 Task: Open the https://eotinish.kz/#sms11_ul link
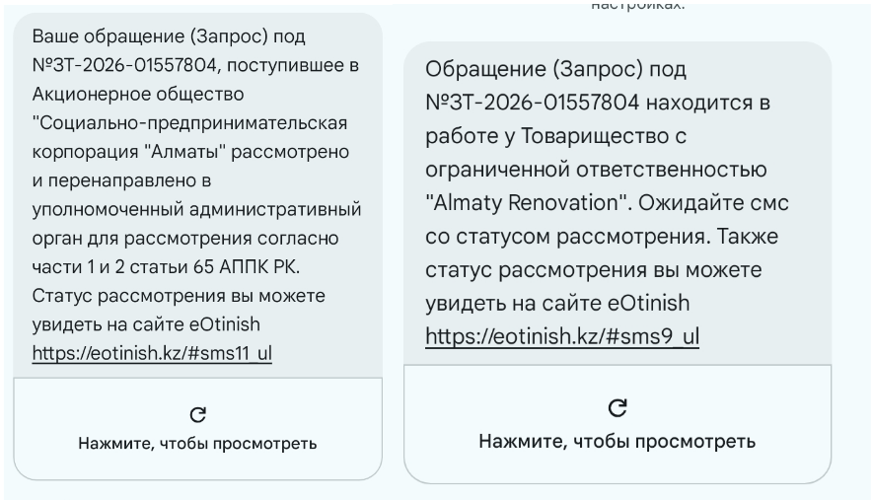coord(152,353)
